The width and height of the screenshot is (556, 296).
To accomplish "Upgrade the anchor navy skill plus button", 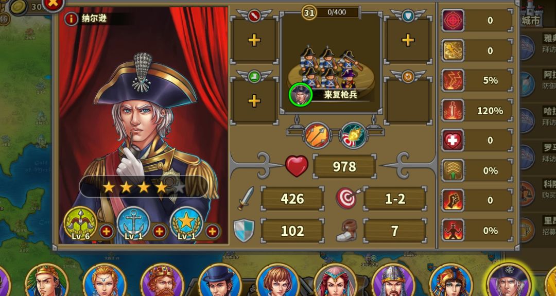I will pos(160,232).
